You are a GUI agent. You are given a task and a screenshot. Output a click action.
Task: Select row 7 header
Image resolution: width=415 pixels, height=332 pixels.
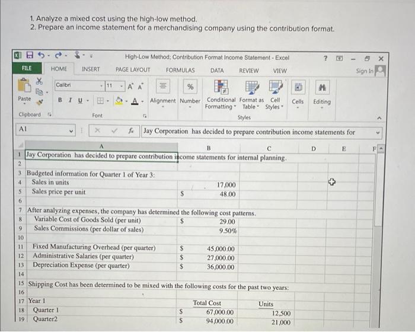(x=20, y=210)
